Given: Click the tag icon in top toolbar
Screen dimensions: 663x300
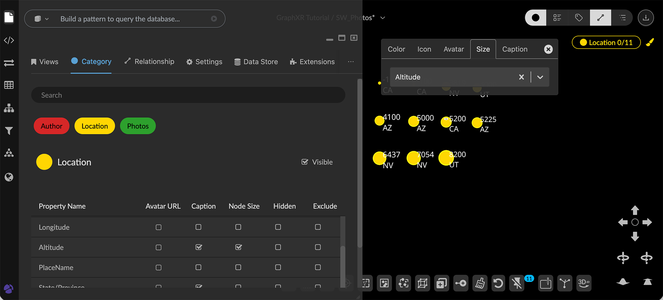Looking at the screenshot, I should pyautogui.click(x=579, y=18).
